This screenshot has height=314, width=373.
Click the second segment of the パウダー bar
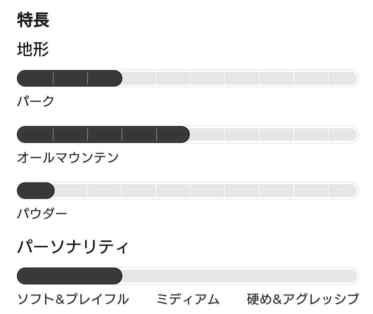(x=70, y=191)
